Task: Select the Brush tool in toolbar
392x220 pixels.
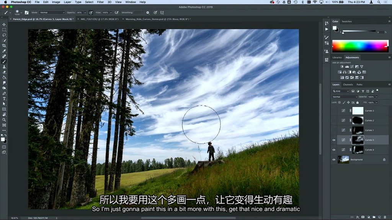Action: point(4,61)
